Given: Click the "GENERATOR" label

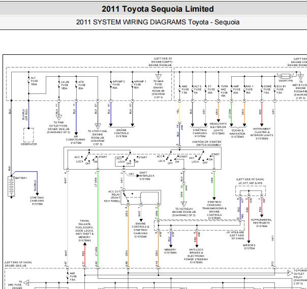Looking at the screenshot, I should tap(29, 144).
